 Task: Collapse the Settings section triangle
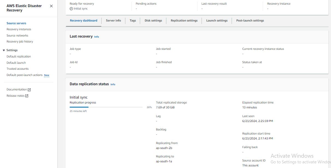(4, 50)
